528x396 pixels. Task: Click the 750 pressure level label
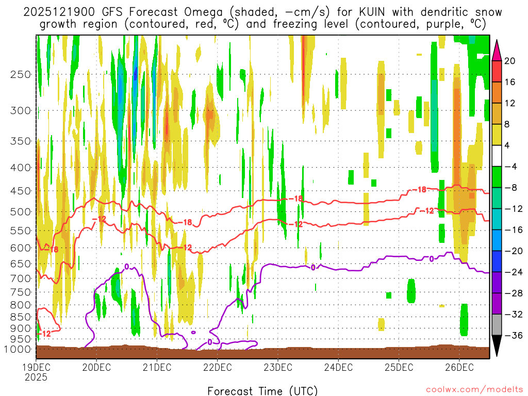pos(21,292)
